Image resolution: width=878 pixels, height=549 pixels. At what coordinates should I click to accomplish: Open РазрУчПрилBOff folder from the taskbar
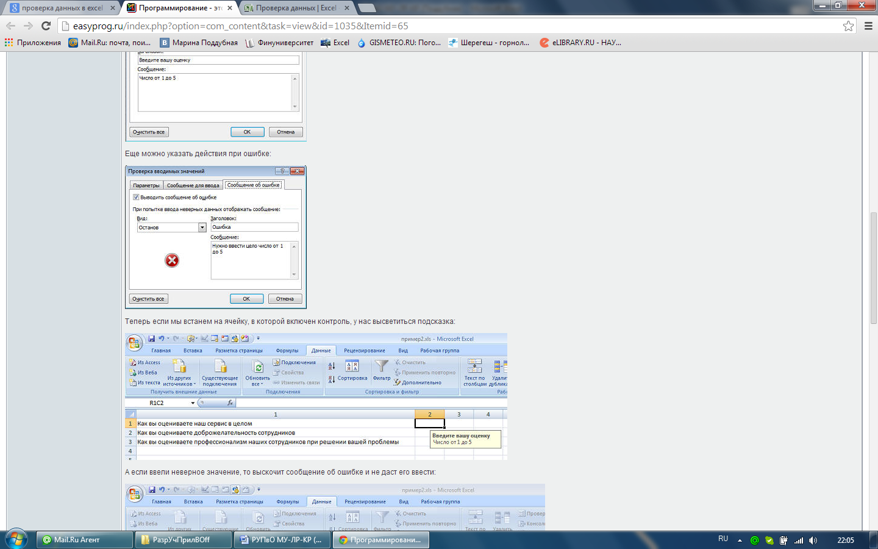[x=184, y=540]
